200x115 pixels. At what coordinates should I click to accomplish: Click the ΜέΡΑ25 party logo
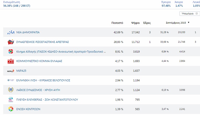point(11,71)
